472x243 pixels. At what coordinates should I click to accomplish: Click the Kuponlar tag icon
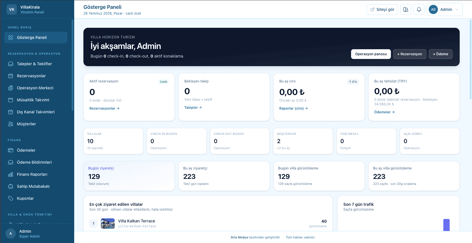[x=11, y=198]
